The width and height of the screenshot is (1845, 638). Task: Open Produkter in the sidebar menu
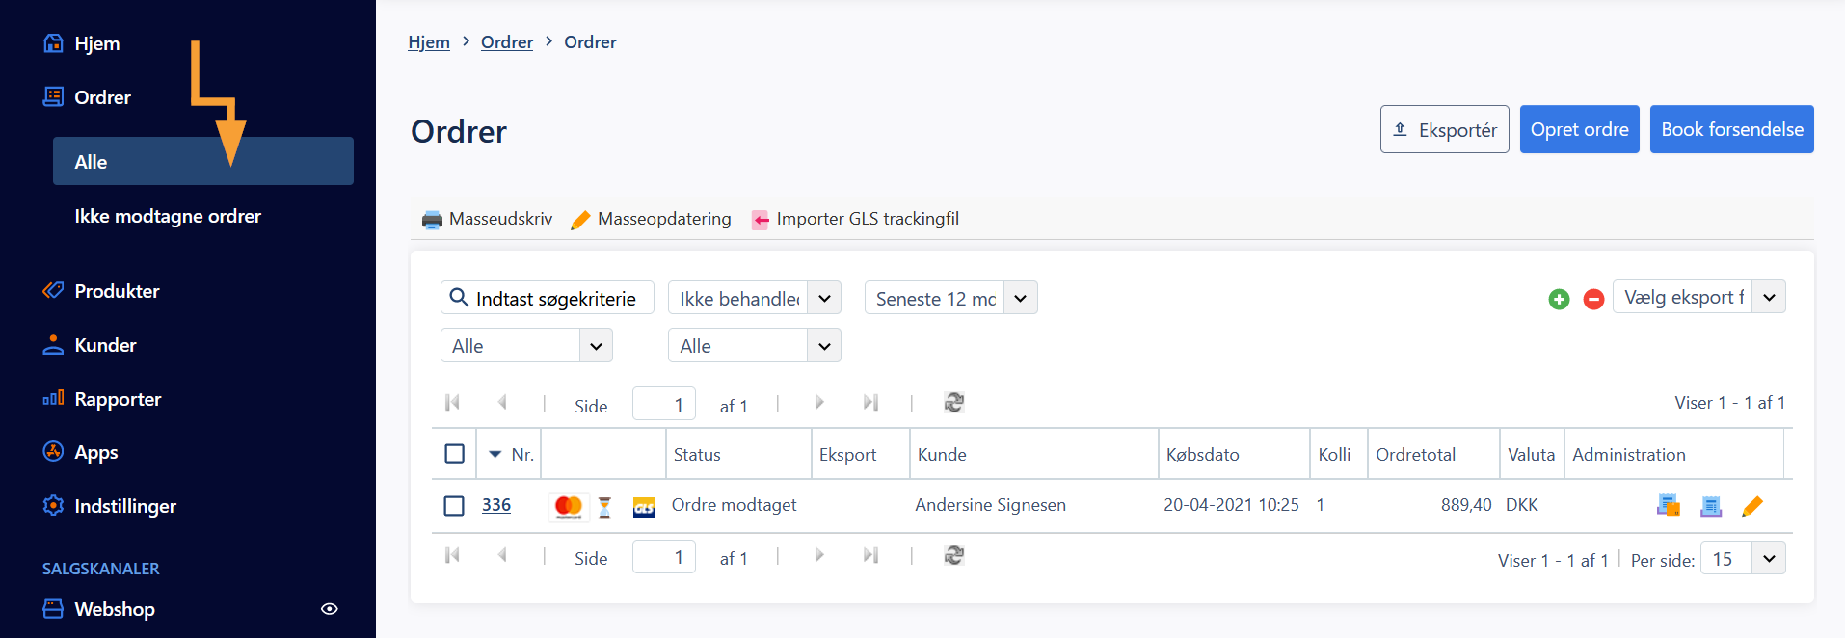tap(117, 291)
